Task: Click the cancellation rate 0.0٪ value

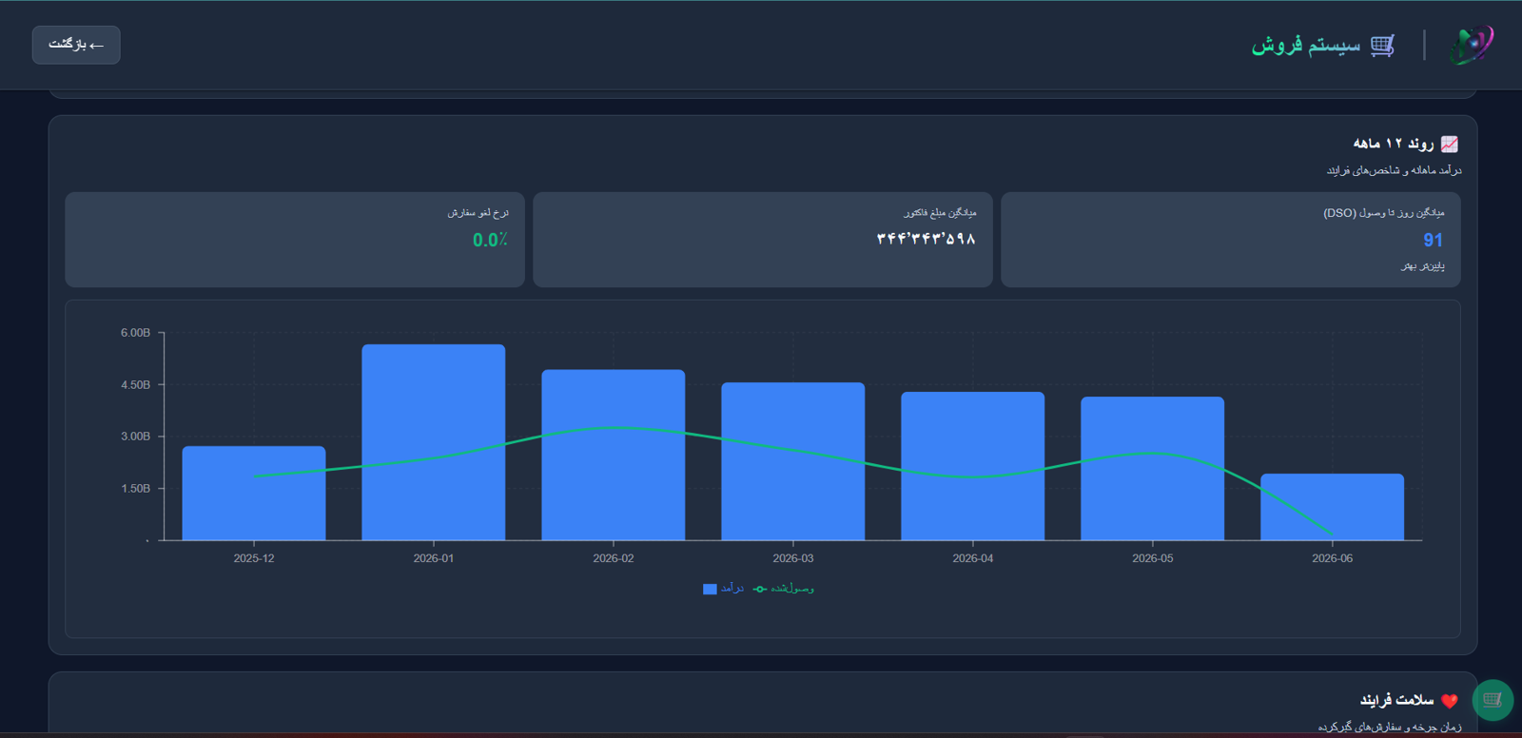Action: [x=490, y=240]
